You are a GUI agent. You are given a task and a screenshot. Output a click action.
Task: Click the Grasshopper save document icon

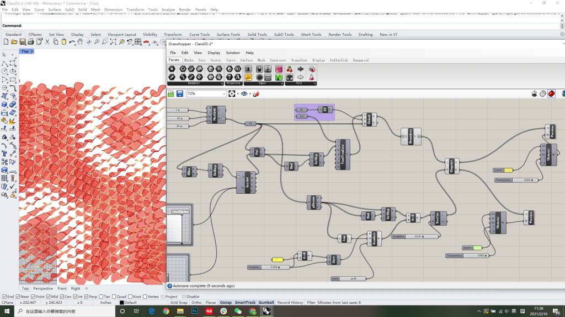[x=180, y=94]
